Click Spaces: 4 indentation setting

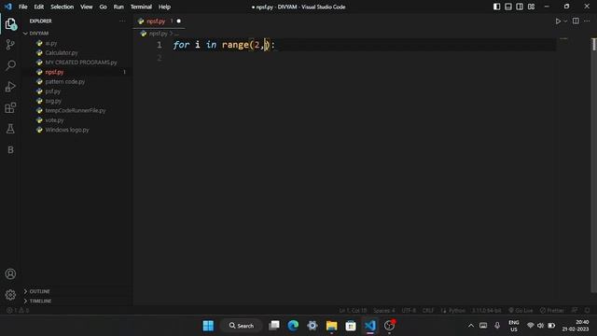(383, 311)
